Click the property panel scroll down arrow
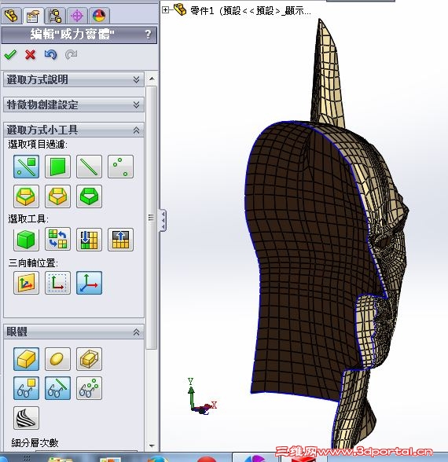The width and height of the screenshot is (448, 462). click(x=152, y=445)
